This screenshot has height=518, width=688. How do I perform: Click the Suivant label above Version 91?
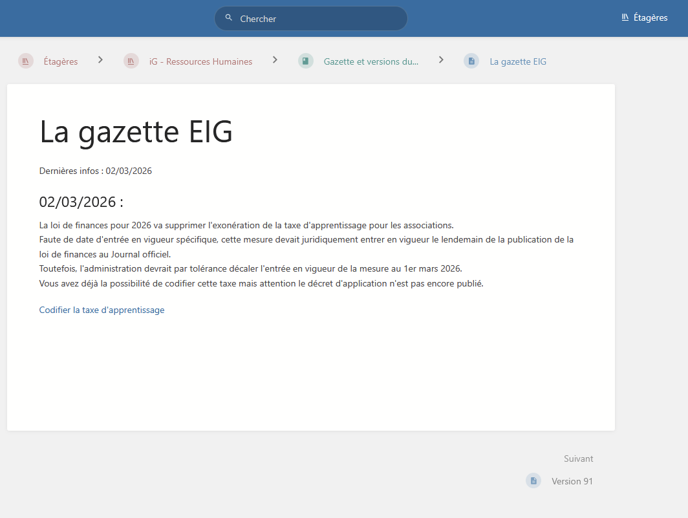point(578,459)
